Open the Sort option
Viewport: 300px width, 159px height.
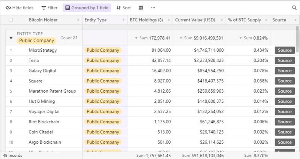pos(124,7)
